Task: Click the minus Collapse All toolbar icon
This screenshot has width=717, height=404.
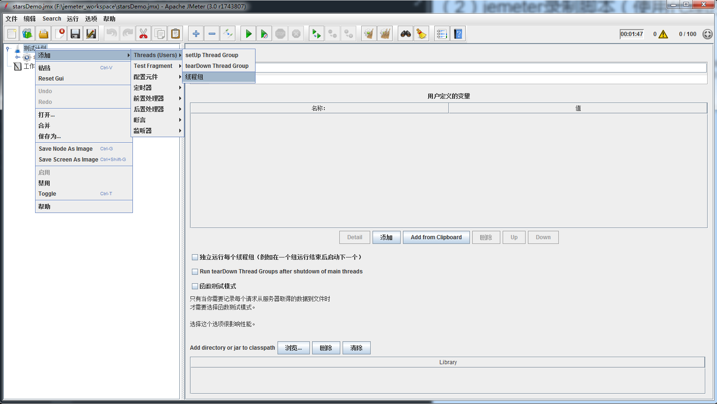Action: [x=212, y=34]
